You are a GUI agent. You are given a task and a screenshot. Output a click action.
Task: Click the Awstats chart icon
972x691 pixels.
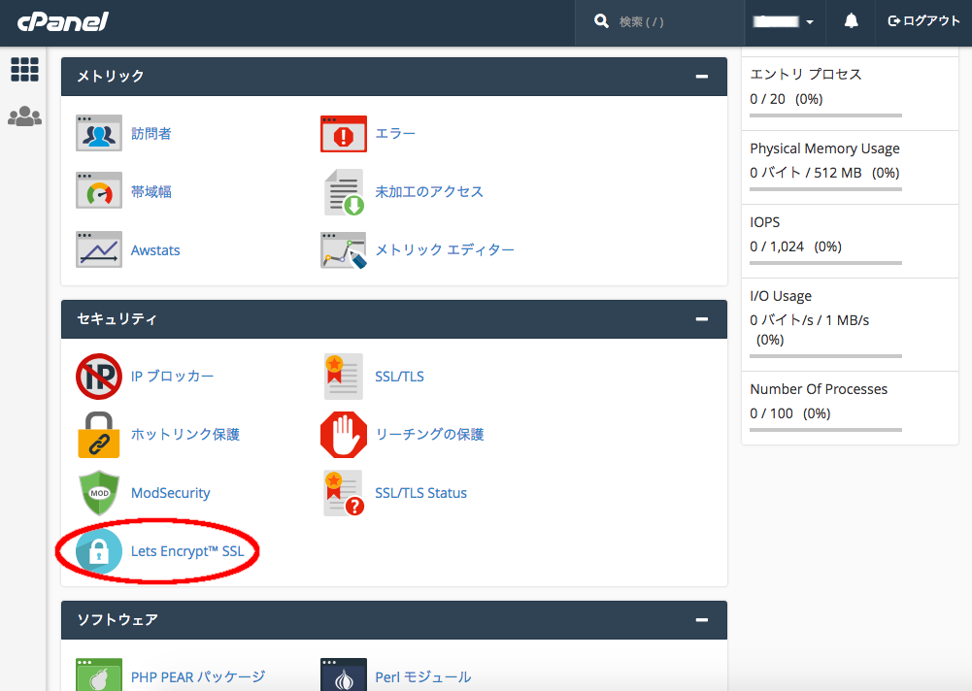tap(99, 250)
